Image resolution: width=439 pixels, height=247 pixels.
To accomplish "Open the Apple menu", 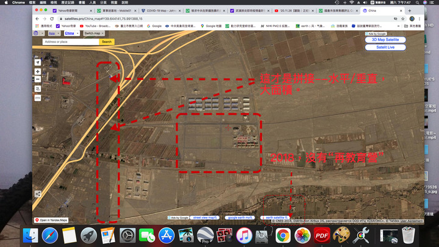I will (x=6, y=2).
